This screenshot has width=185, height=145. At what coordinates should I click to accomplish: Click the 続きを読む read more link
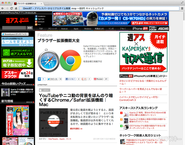pyautogui.click(x=76, y=129)
